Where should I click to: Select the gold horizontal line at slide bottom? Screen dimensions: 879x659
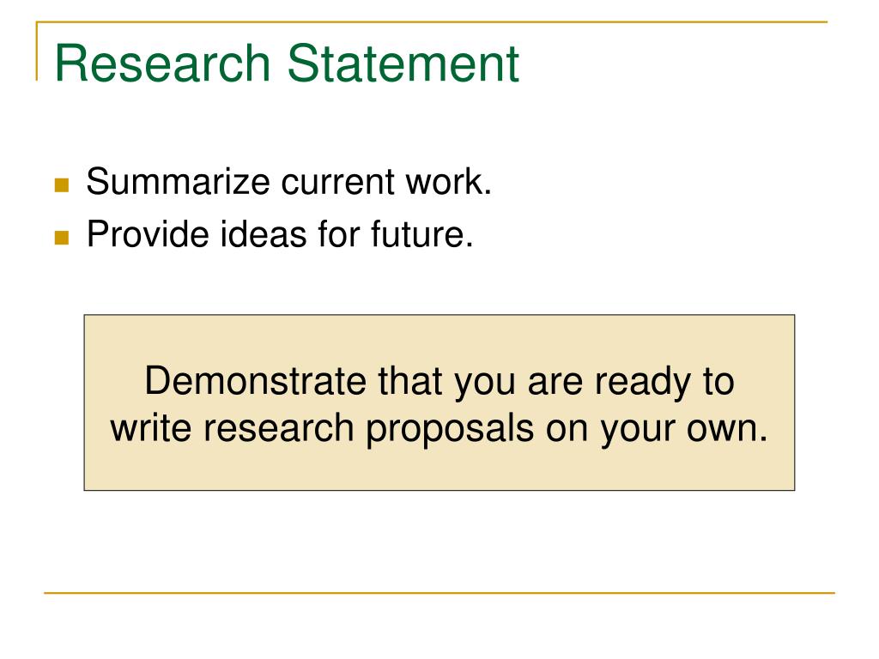(x=439, y=592)
